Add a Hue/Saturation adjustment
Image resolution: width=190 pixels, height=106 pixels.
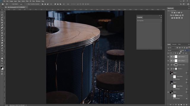click(x=171, y=15)
